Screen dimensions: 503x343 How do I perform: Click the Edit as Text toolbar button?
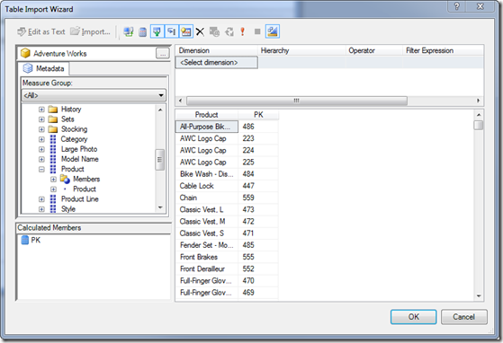coord(41,31)
